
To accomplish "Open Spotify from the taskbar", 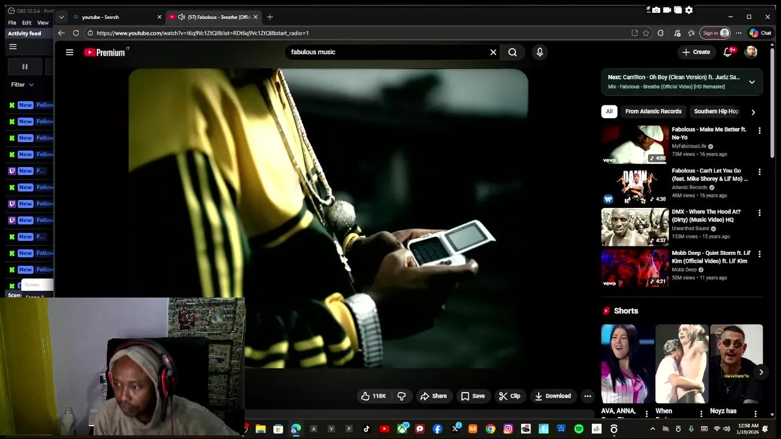I will click(x=578, y=429).
